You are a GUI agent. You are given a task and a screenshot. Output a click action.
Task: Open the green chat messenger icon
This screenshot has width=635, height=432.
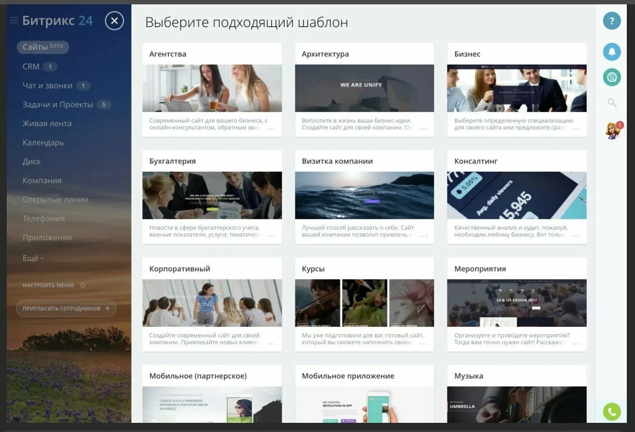(x=612, y=77)
